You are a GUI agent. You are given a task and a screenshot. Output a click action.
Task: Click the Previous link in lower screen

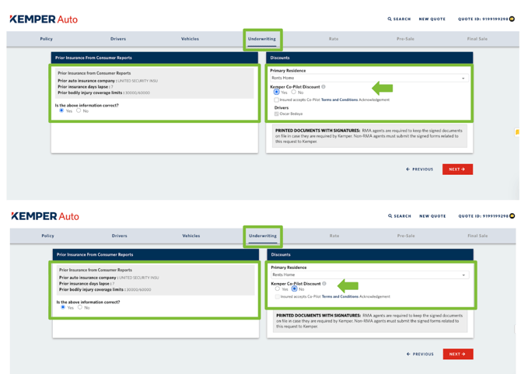tap(420, 354)
